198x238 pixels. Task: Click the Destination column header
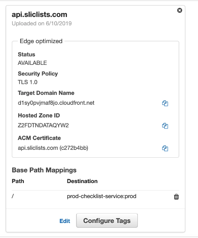click(x=82, y=181)
